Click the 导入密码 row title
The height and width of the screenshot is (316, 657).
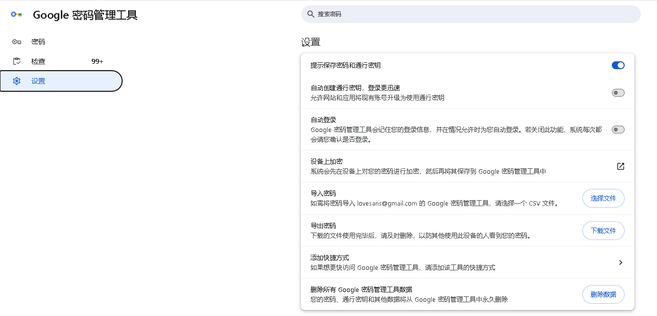(323, 193)
